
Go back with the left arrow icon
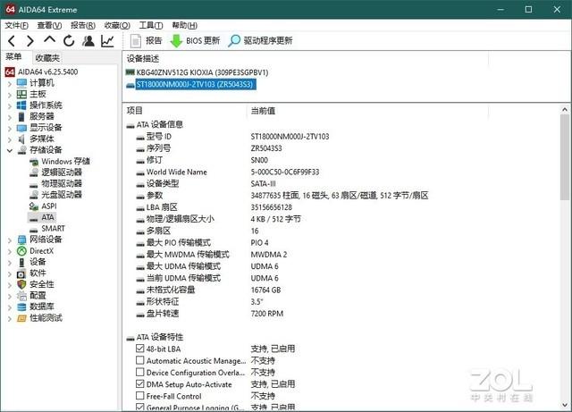coord(12,41)
